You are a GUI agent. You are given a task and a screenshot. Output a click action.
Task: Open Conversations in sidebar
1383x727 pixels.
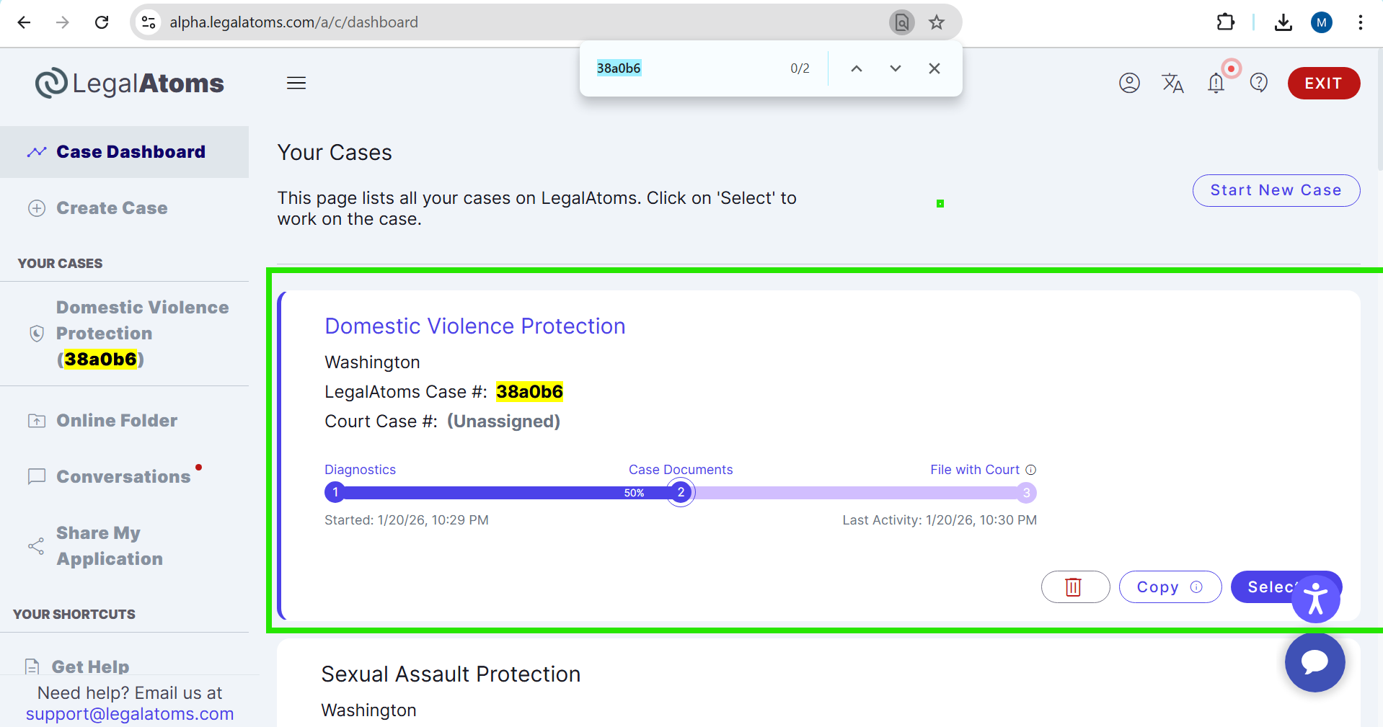(x=123, y=477)
